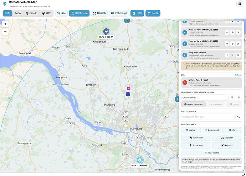This screenshot has height=176, width=246.
Task: Remove waypoint 5 from the route
Action: 238,44
